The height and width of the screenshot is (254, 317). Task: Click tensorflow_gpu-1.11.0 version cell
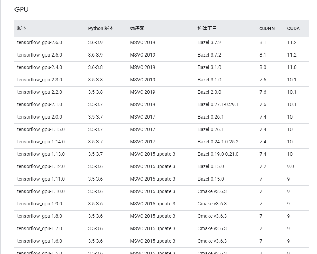point(41,179)
